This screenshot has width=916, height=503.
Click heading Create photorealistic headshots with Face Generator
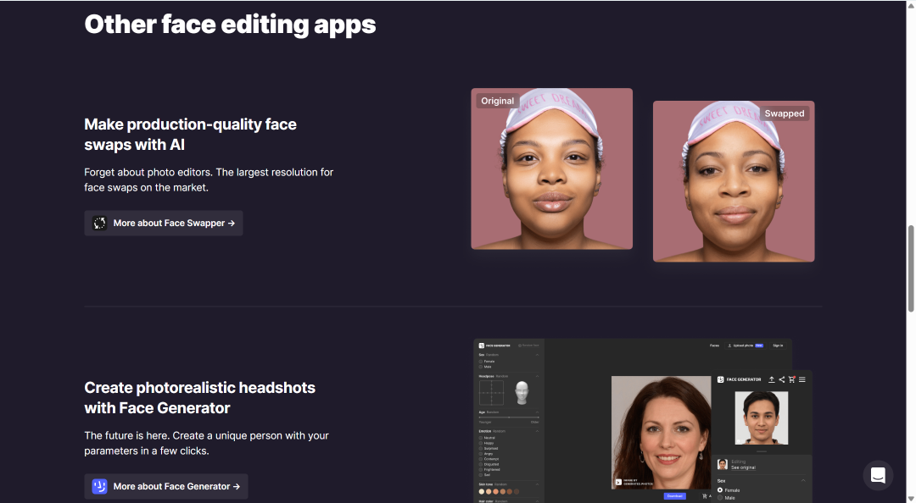[200, 397]
